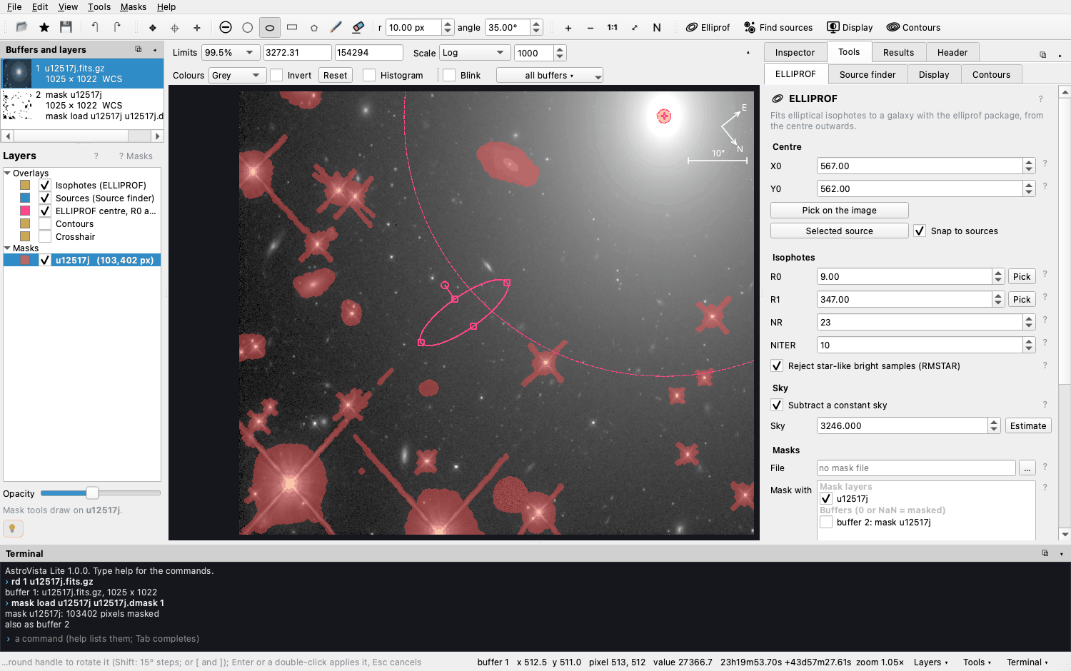Click the North-up N toolbar icon
Viewport: 1071px width, 671px height.
tap(657, 28)
